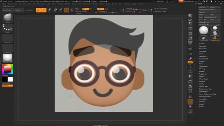Expand the Geometry subpalette

tap(203, 46)
